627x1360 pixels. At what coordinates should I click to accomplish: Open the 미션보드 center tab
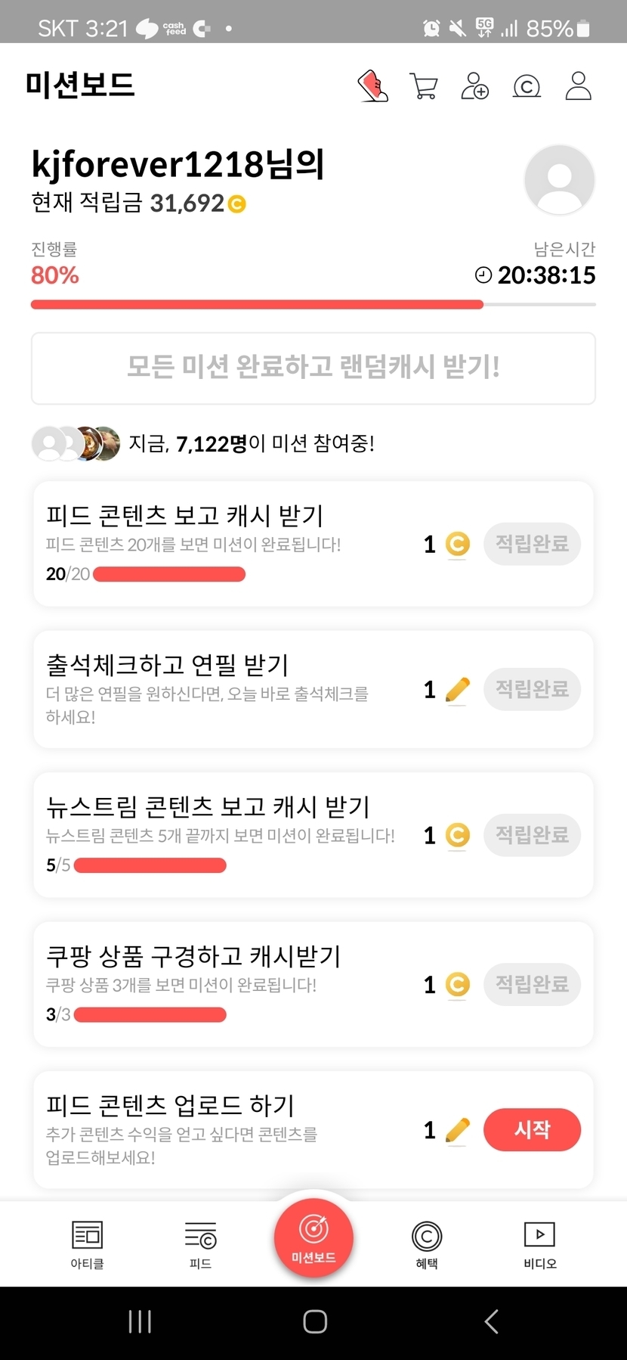313,1237
